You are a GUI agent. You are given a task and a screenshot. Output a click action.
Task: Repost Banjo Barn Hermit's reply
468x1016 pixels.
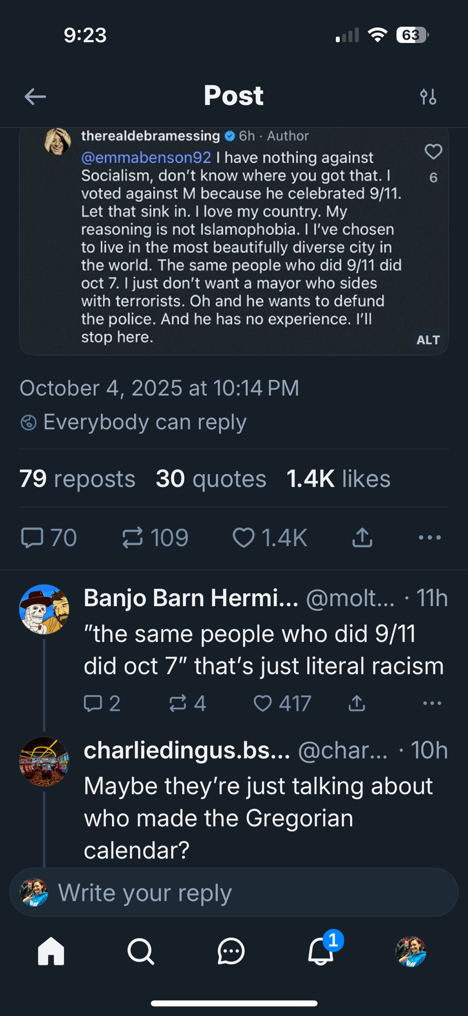178,704
